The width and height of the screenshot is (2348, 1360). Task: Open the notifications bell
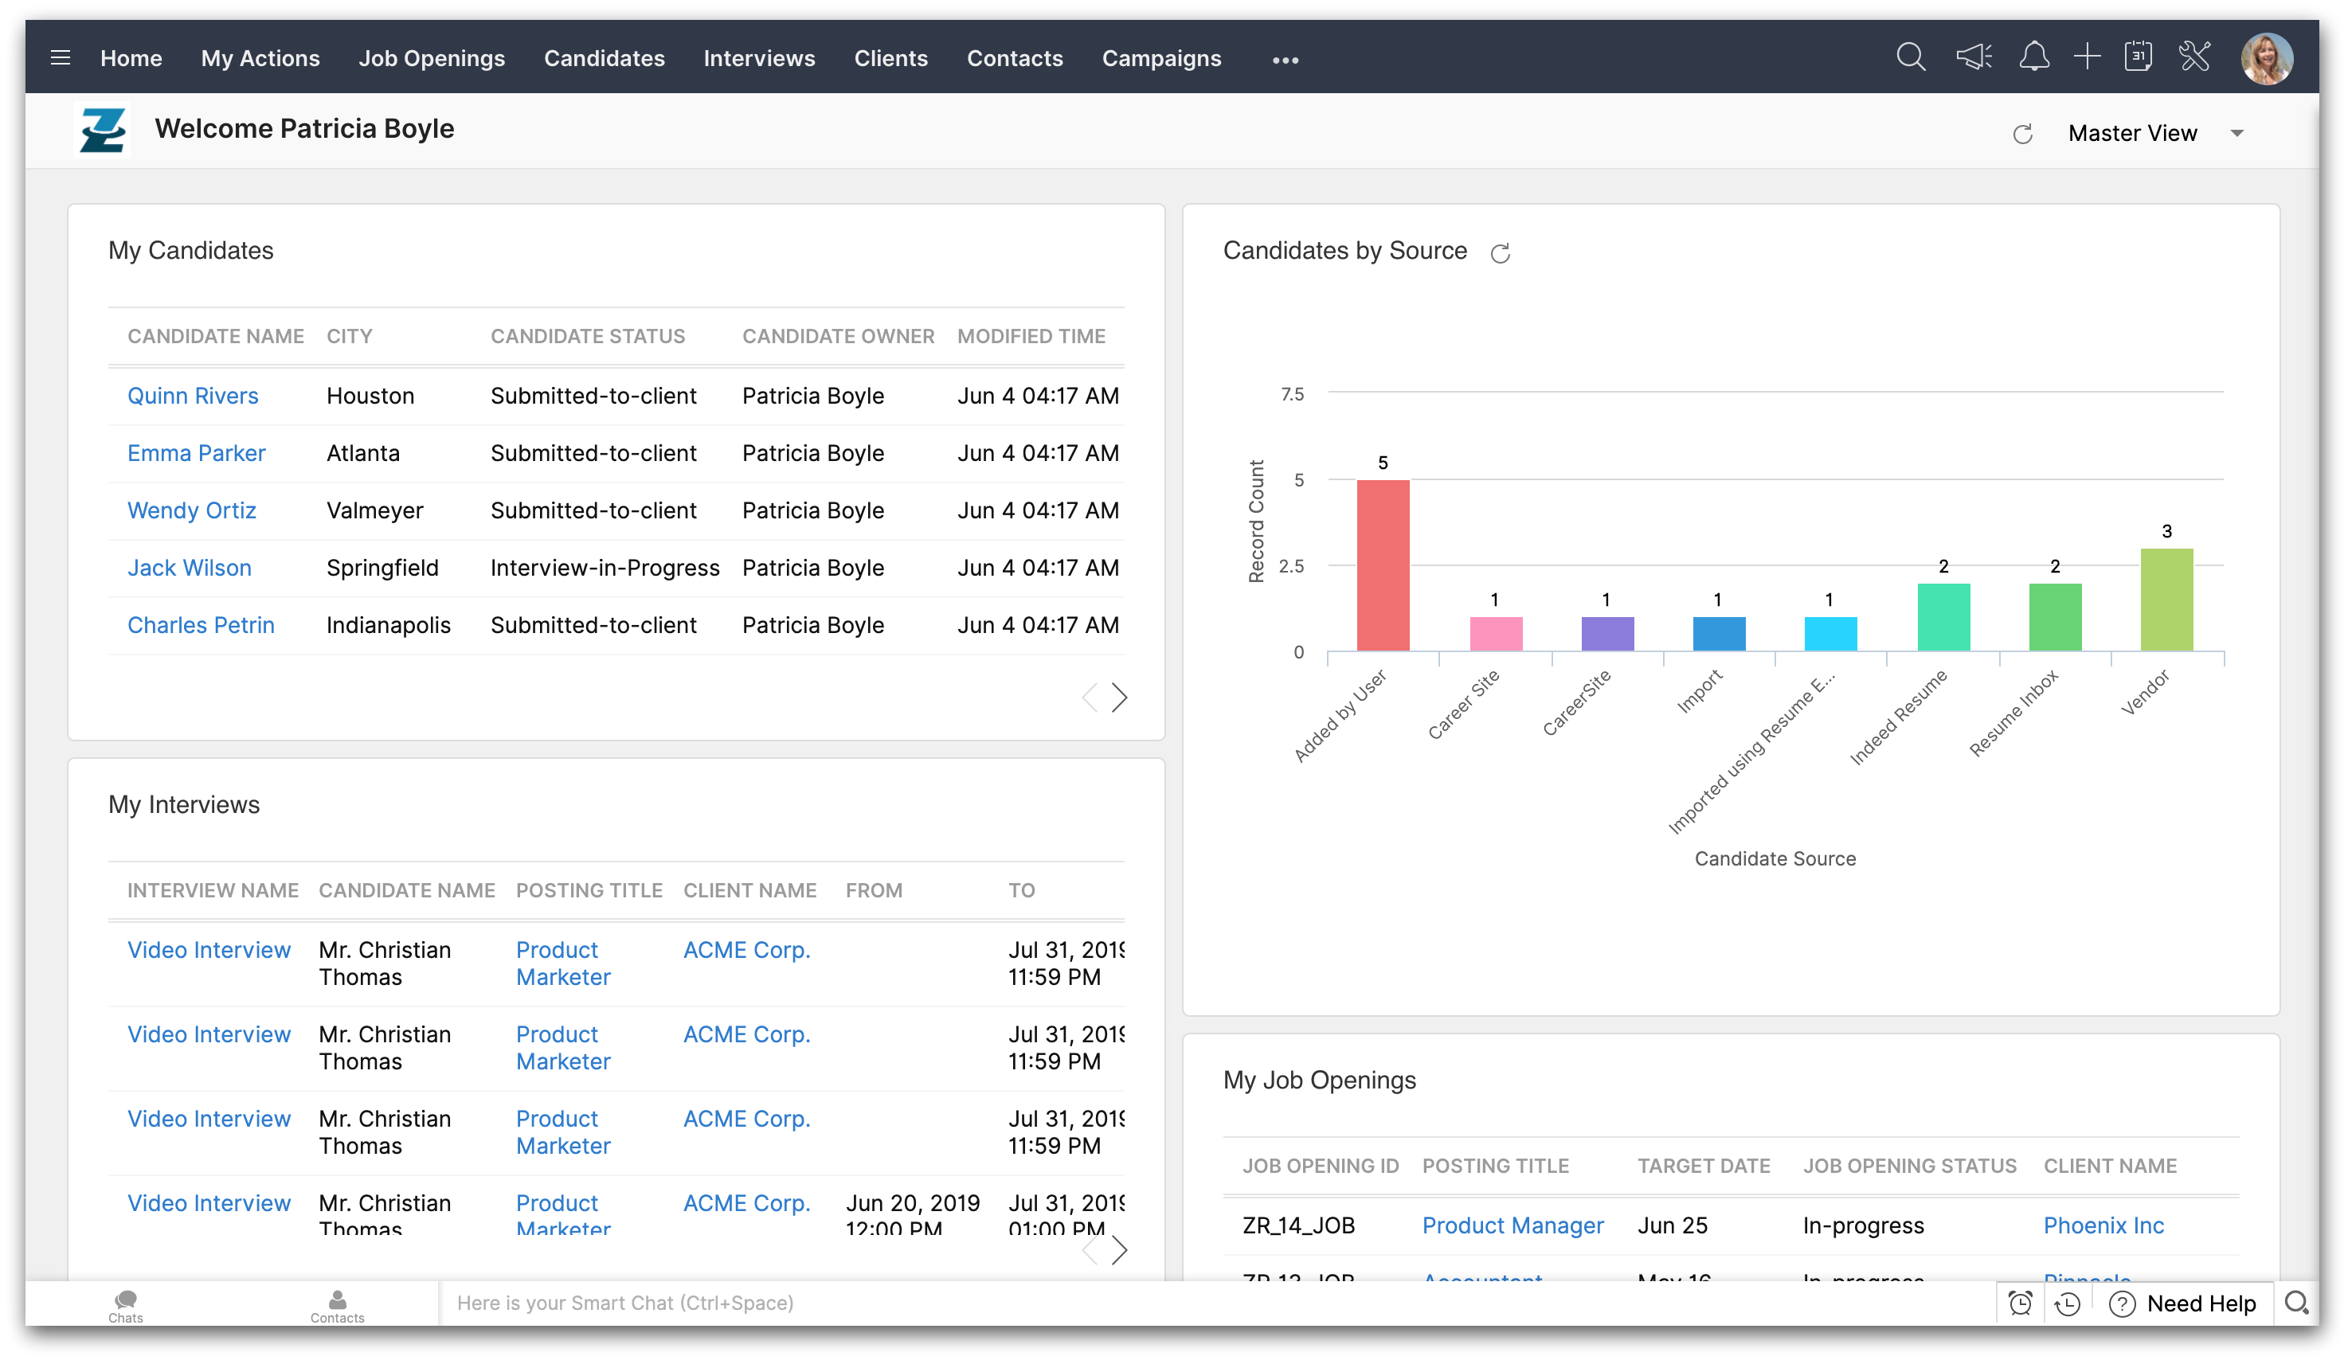(x=2033, y=57)
